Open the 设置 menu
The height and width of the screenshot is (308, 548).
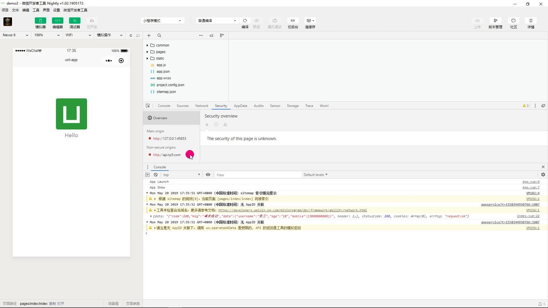[x=56, y=10]
